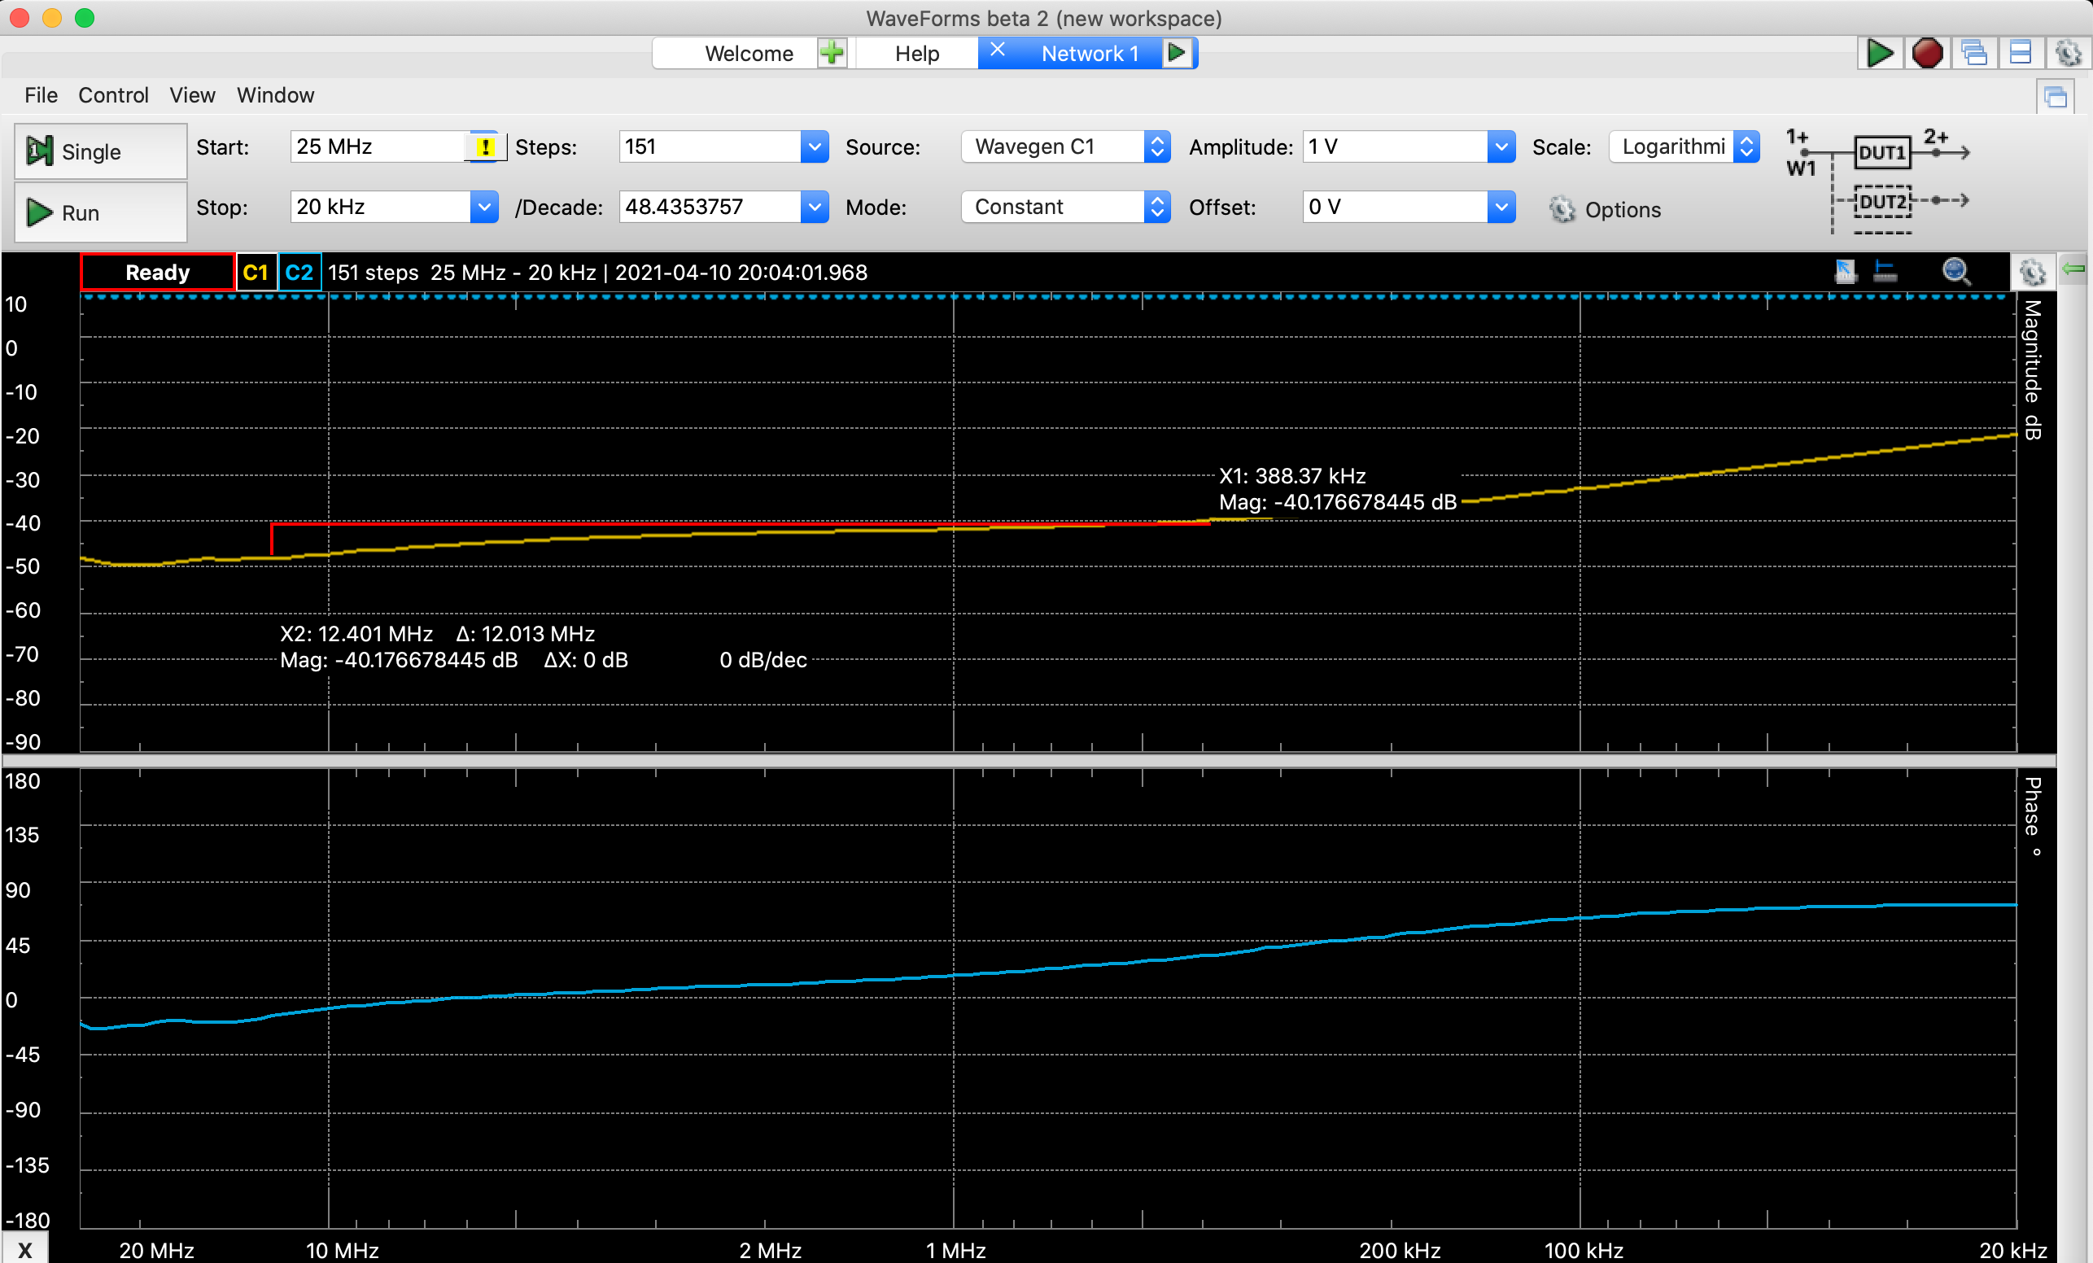Open the File menu
Screen dimensions: 2093x1263
tap(41, 95)
